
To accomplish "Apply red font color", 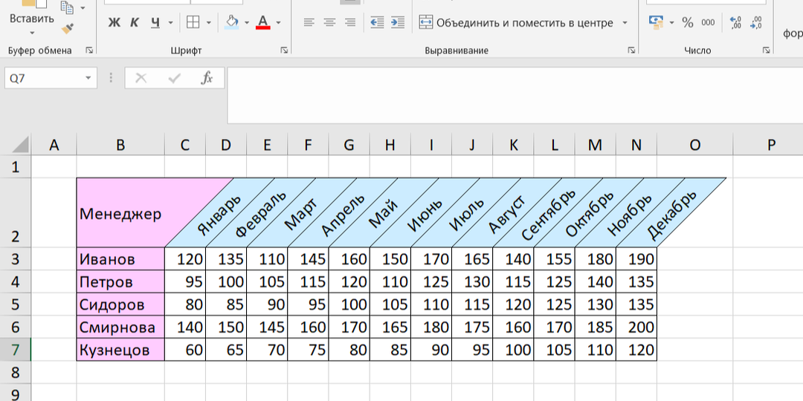I will [x=262, y=22].
